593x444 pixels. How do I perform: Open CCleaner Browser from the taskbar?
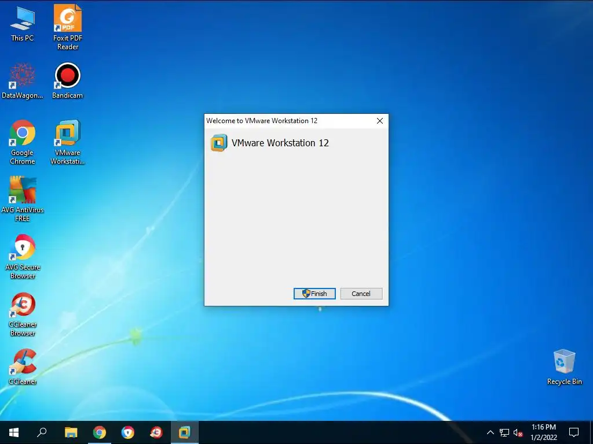[x=156, y=432]
